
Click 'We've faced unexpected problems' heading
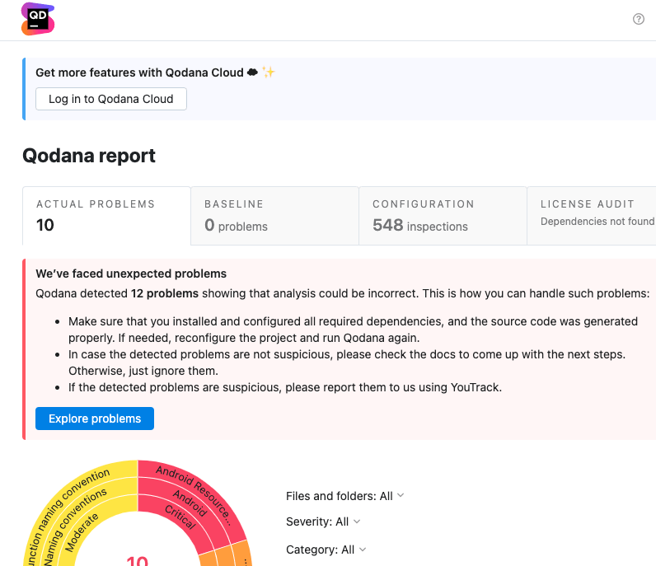point(131,274)
